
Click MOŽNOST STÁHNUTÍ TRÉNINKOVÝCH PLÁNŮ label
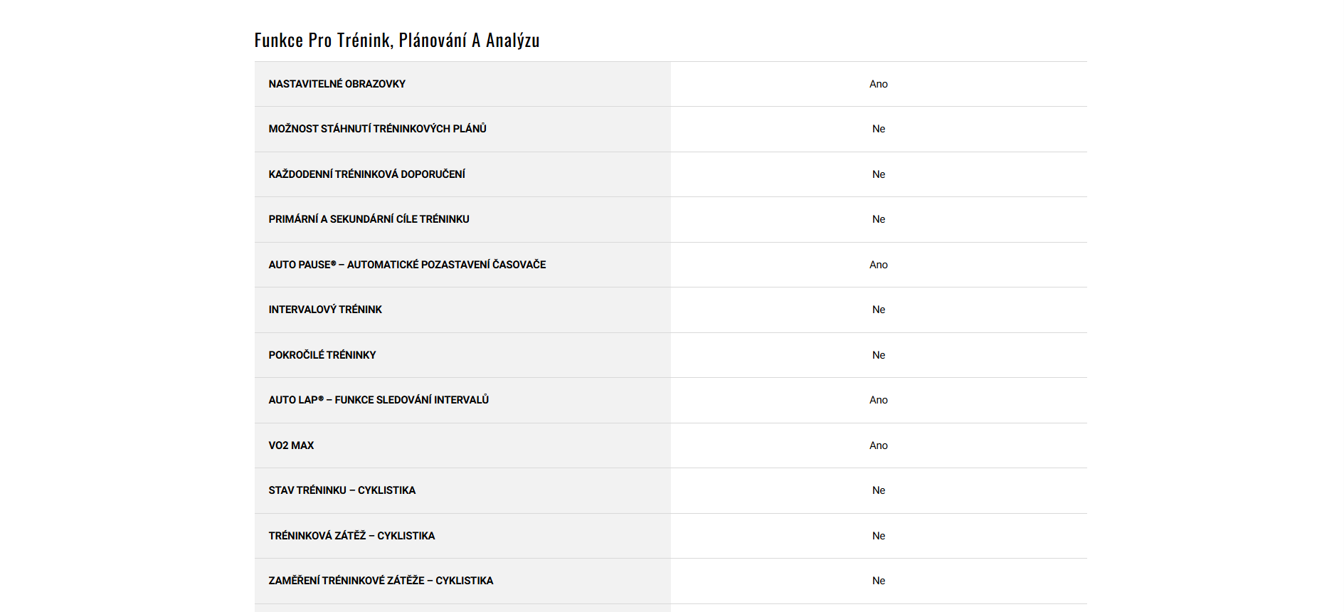(377, 129)
